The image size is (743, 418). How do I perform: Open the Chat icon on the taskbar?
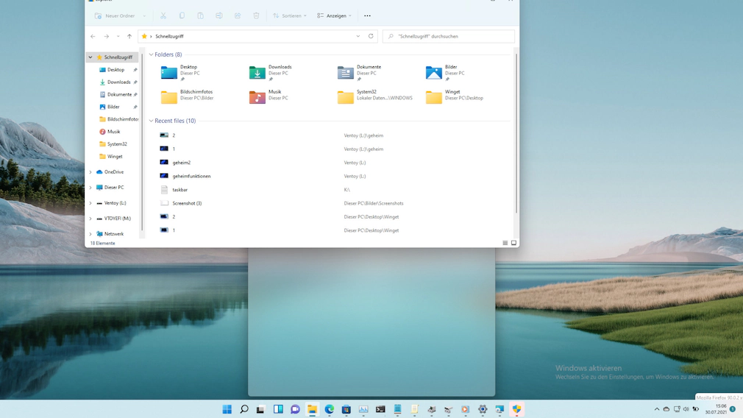[295, 409]
